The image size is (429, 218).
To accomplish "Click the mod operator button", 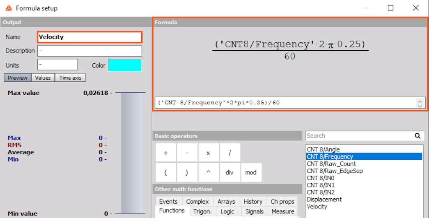I will (x=251, y=173).
